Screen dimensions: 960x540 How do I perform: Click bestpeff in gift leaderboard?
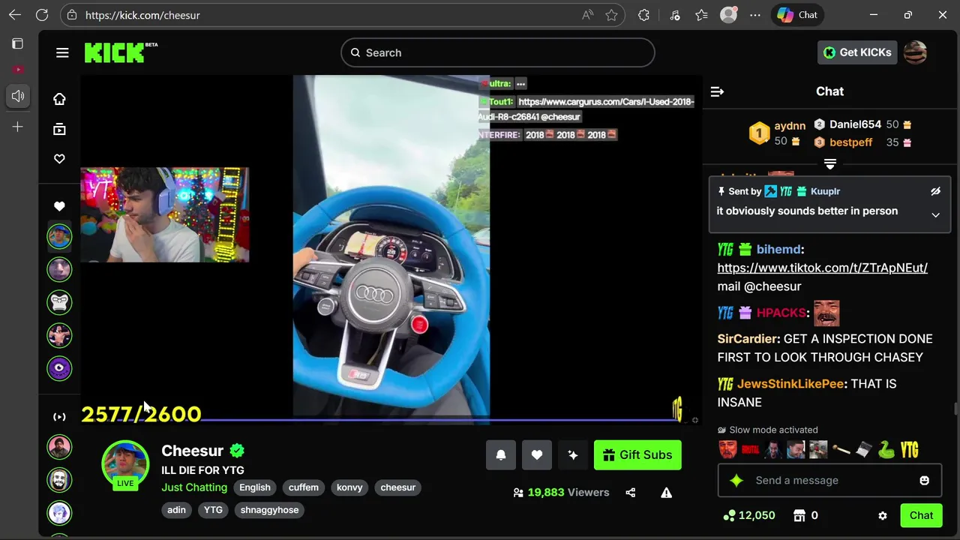pyautogui.click(x=850, y=142)
